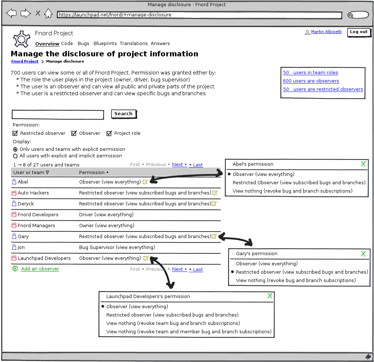
Task: Close Abel's permission popup with green X
Action: tap(363, 164)
